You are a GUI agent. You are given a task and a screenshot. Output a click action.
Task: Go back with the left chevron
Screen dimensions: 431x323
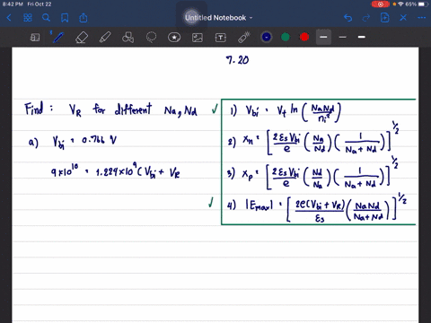[9, 18]
